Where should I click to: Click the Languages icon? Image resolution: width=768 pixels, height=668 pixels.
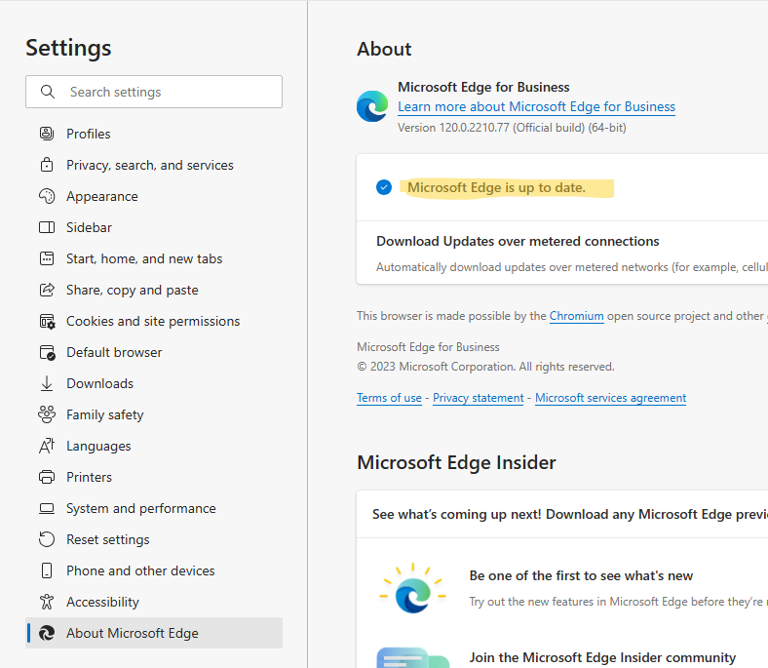point(46,446)
